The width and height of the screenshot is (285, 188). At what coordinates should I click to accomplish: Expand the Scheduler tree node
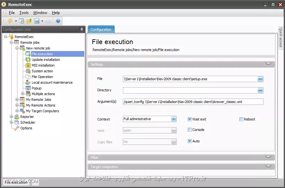[11, 122]
